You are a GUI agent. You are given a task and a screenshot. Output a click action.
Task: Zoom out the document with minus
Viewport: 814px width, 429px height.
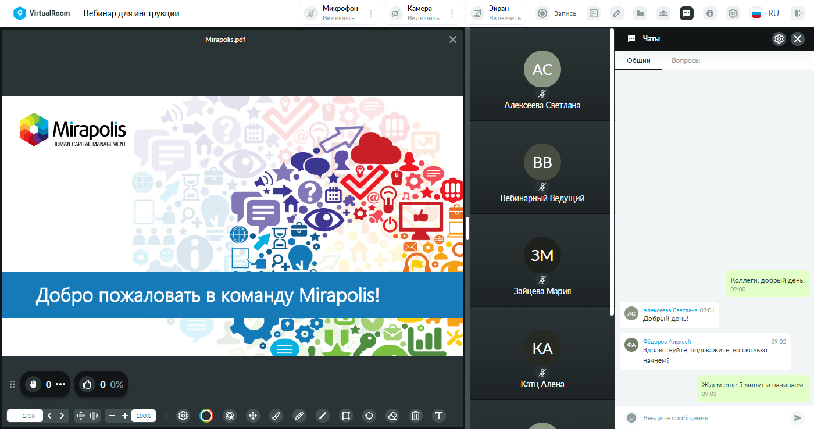point(112,416)
